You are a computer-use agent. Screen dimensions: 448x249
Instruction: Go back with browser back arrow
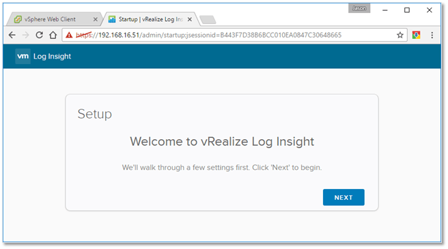[x=12, y=35]
